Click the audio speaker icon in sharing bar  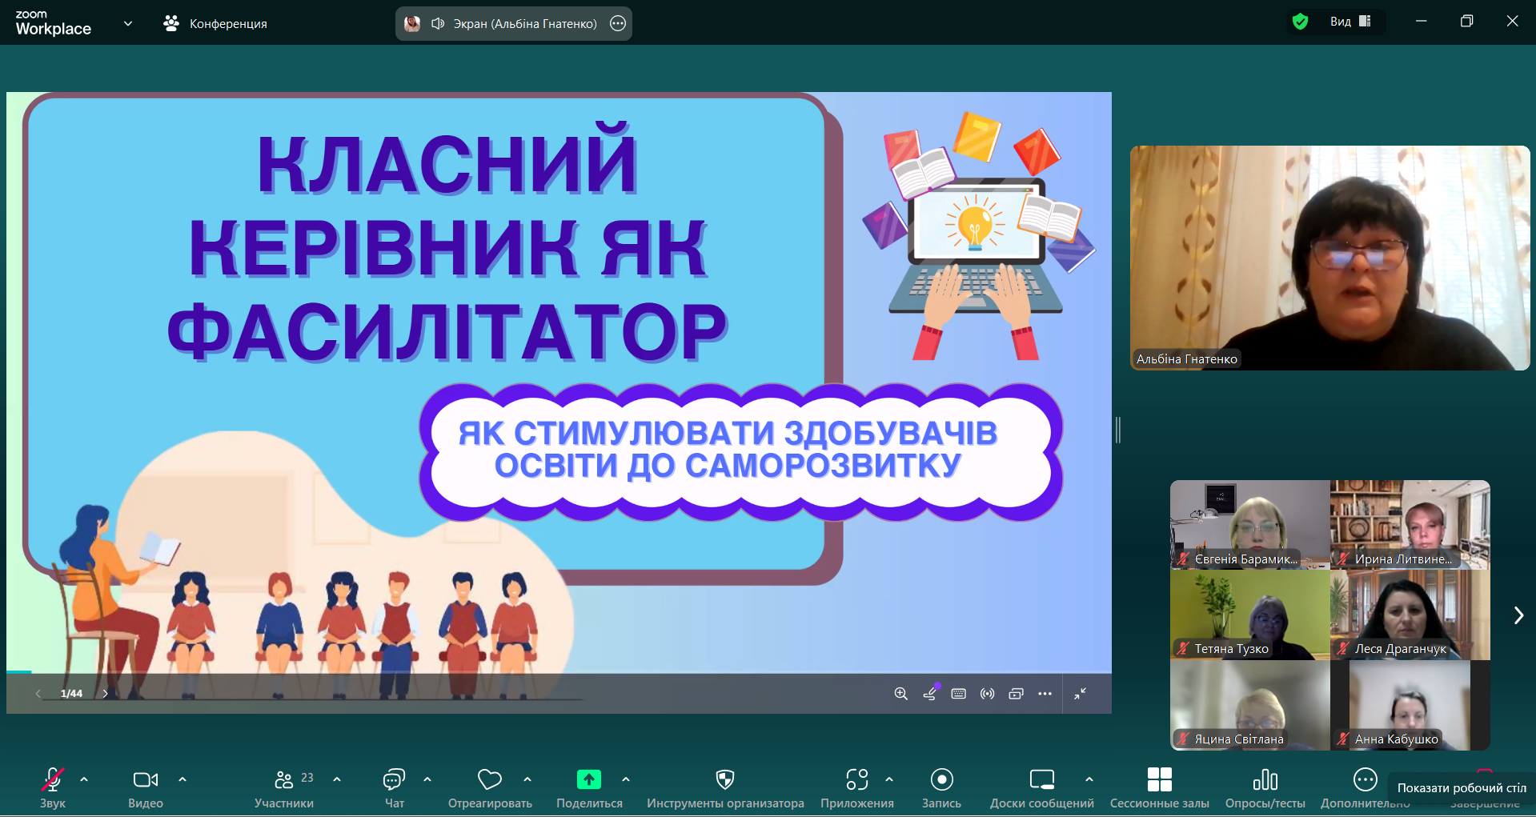[x=438, y=23]
